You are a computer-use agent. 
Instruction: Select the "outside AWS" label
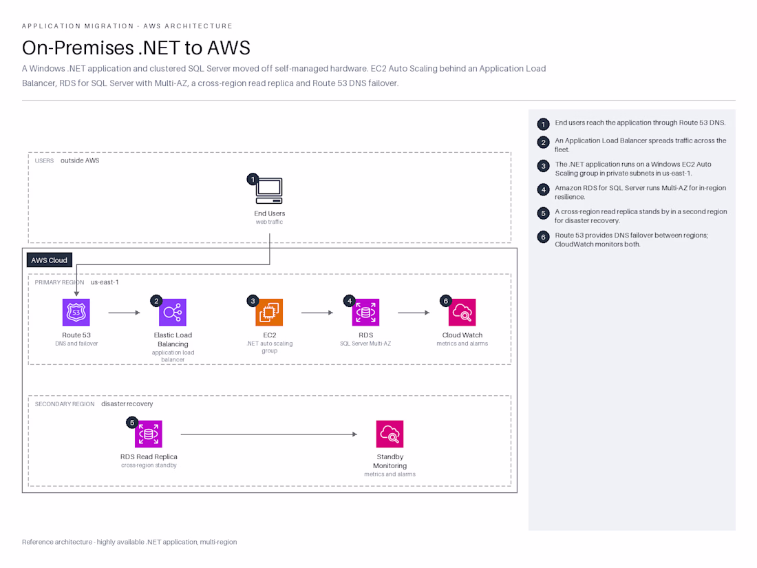point(80,160)
